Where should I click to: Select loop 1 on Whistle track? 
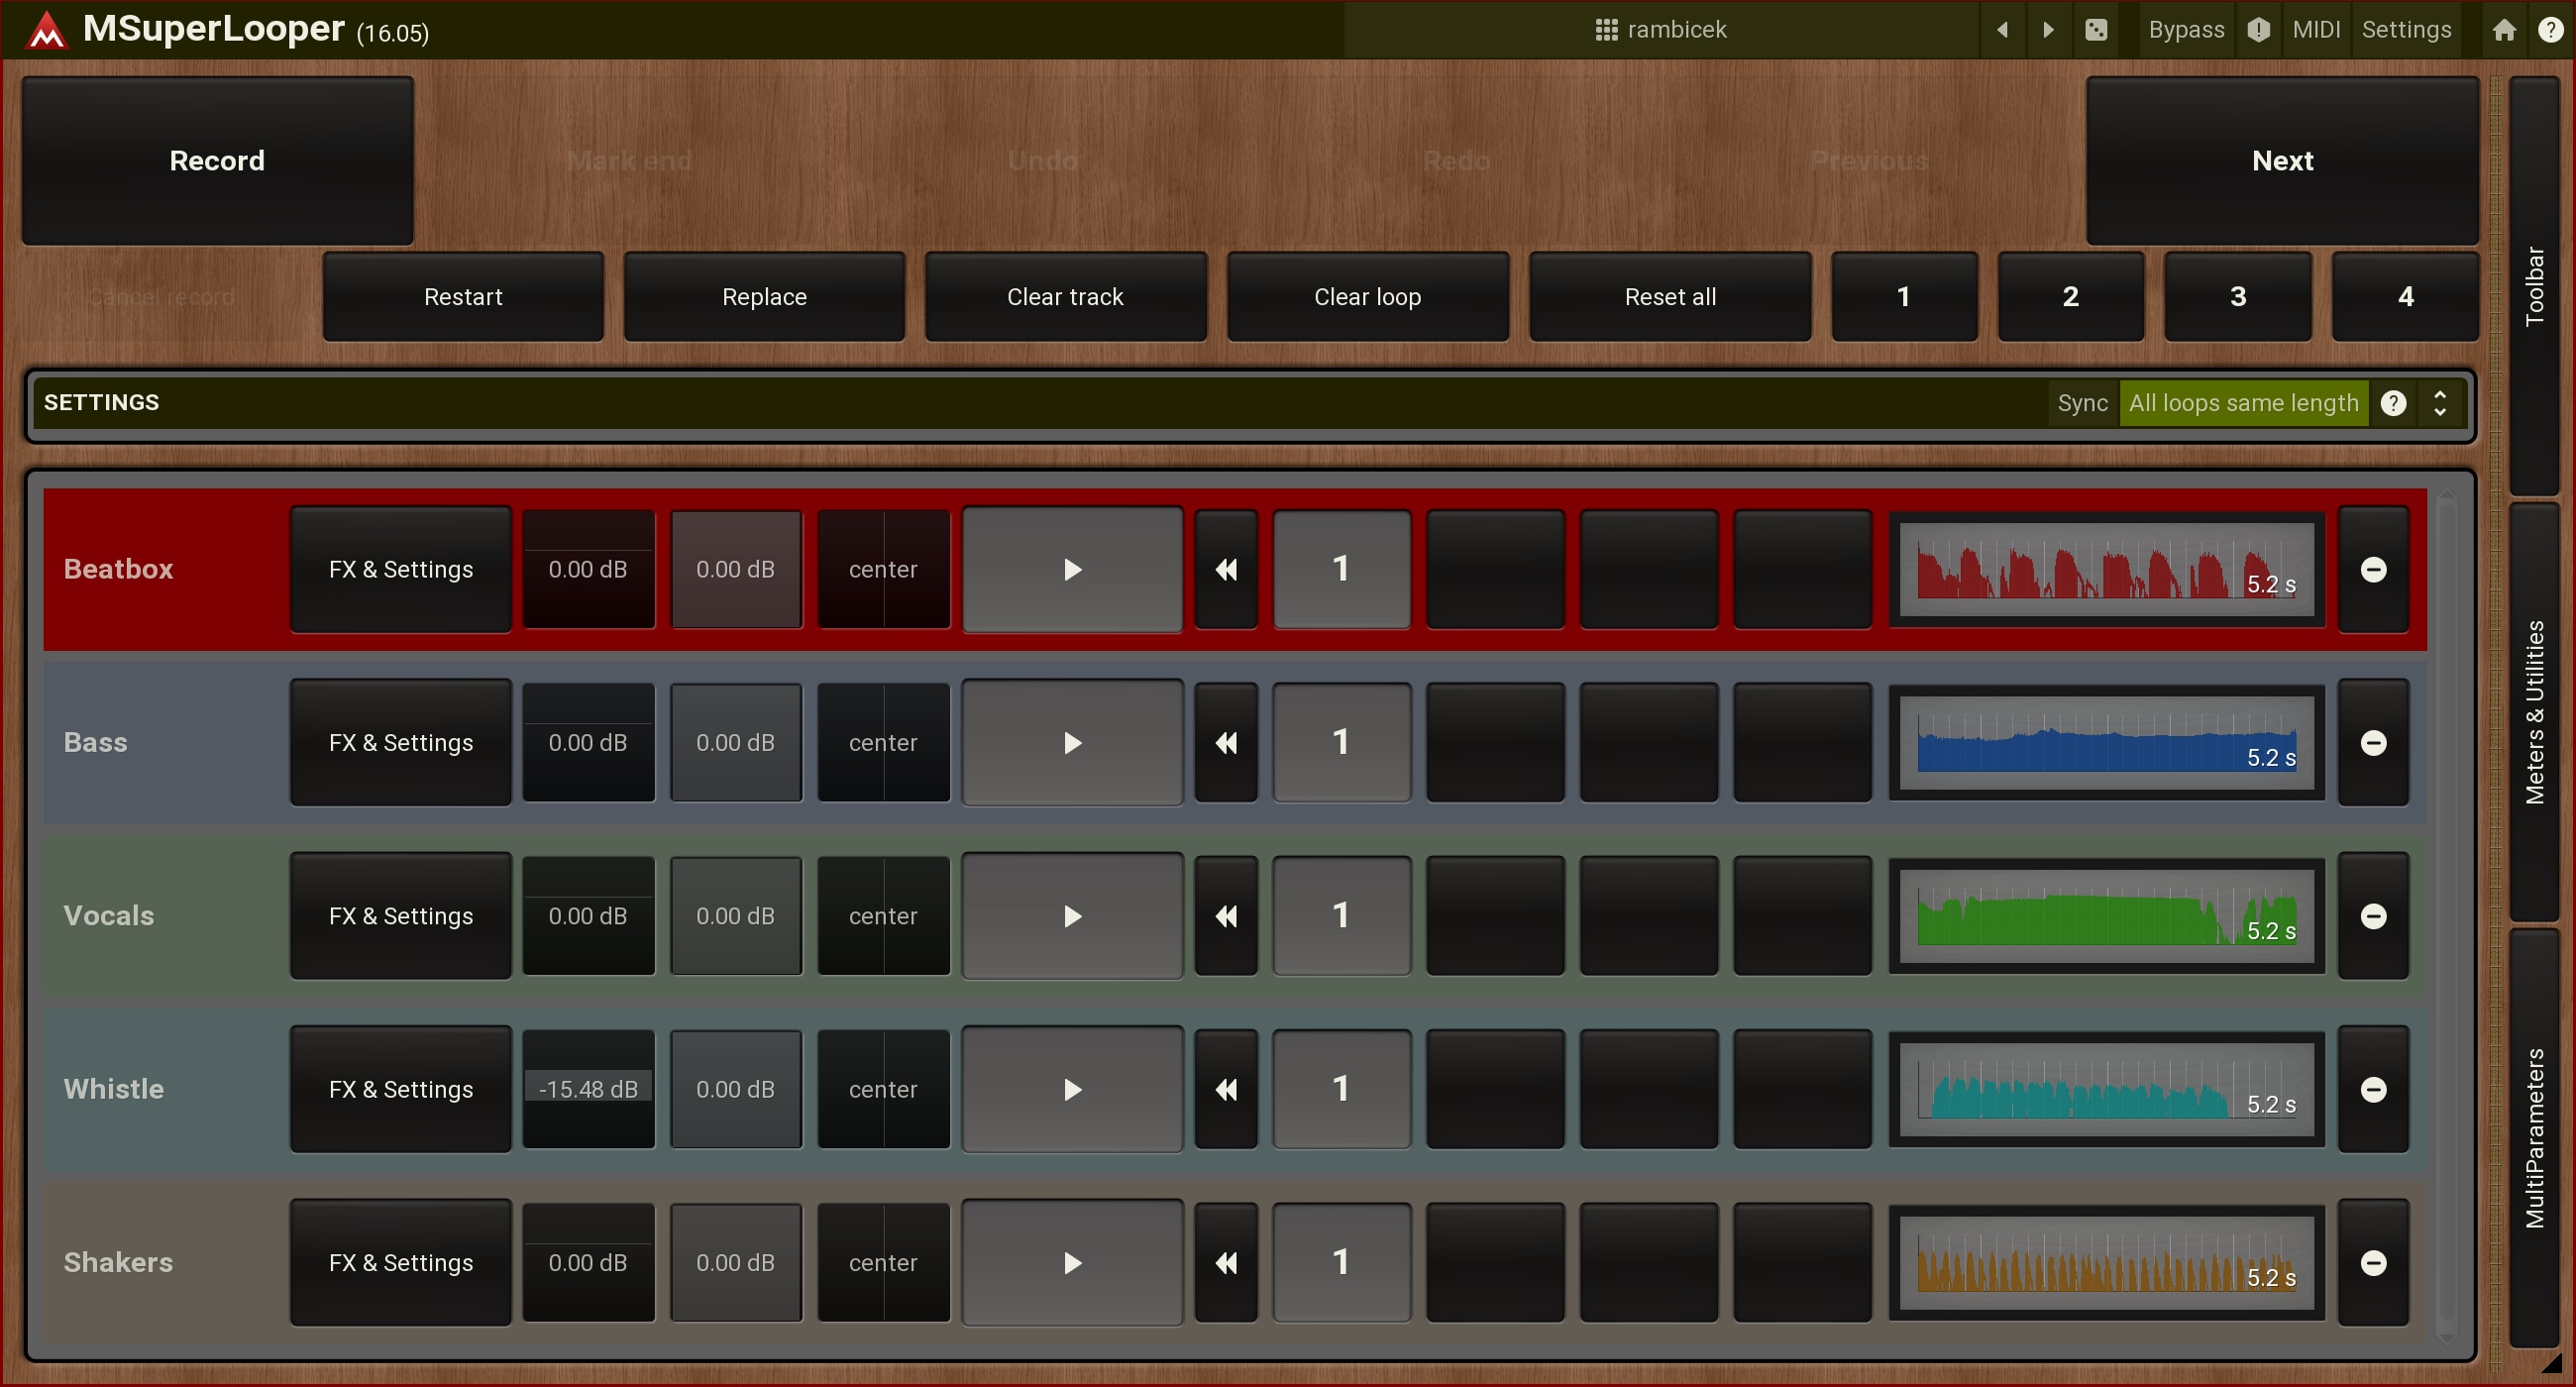[1341, 1089]
